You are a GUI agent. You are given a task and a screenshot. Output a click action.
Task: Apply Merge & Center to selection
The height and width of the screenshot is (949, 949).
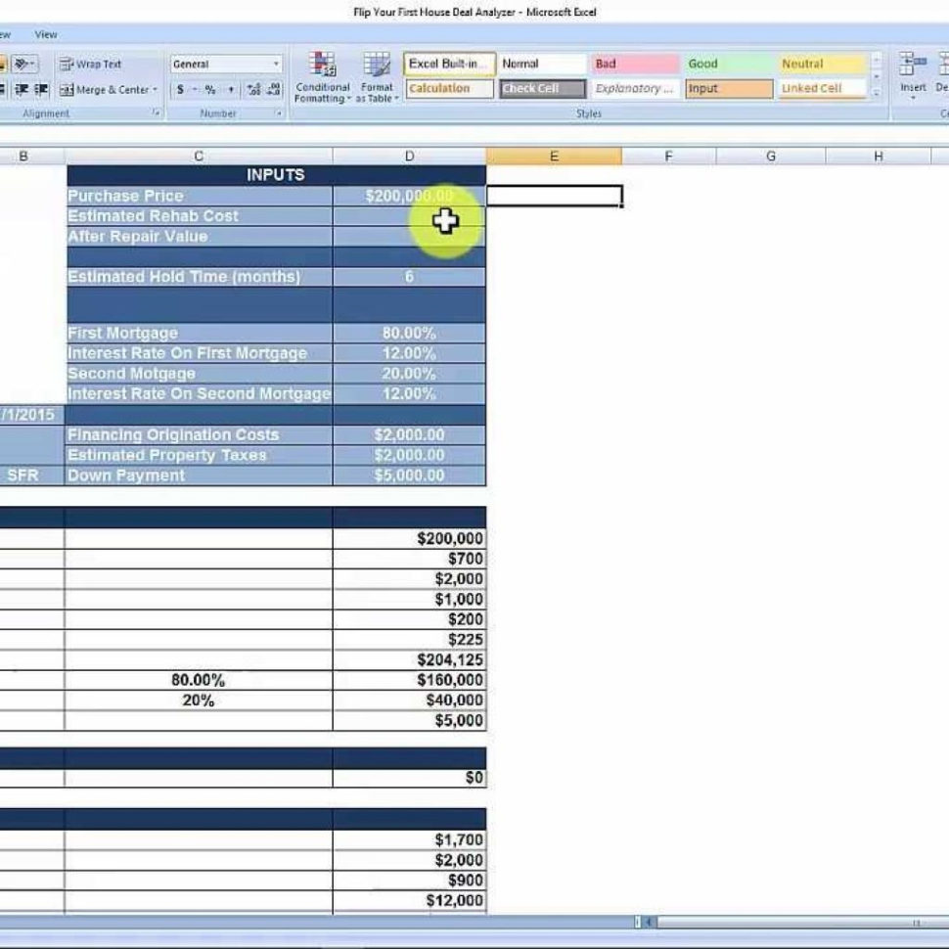pos(104,90)
